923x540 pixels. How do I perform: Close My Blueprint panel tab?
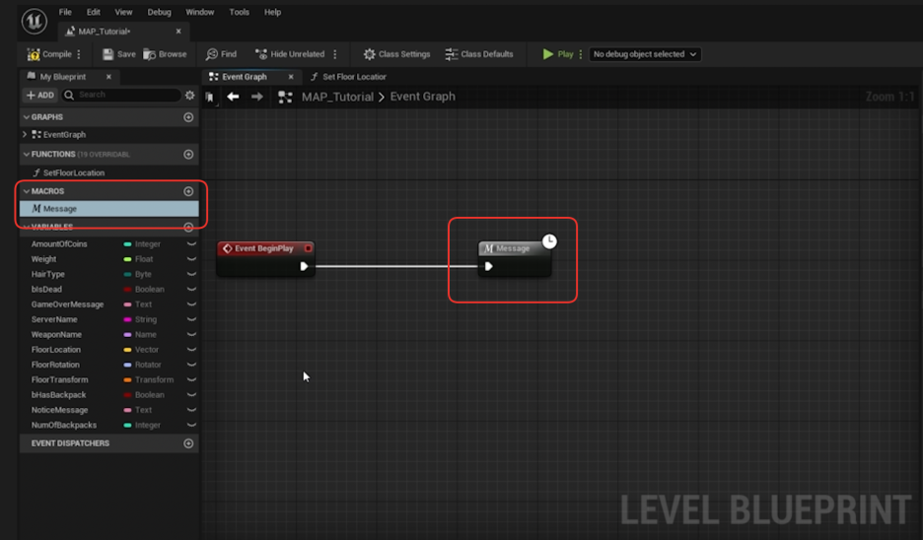[108, 77]
